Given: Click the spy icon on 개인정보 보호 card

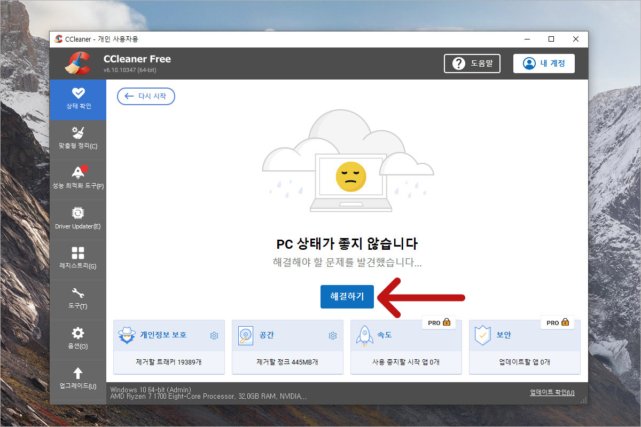Looking at the screenshot, I should click(x=127, y=335).
